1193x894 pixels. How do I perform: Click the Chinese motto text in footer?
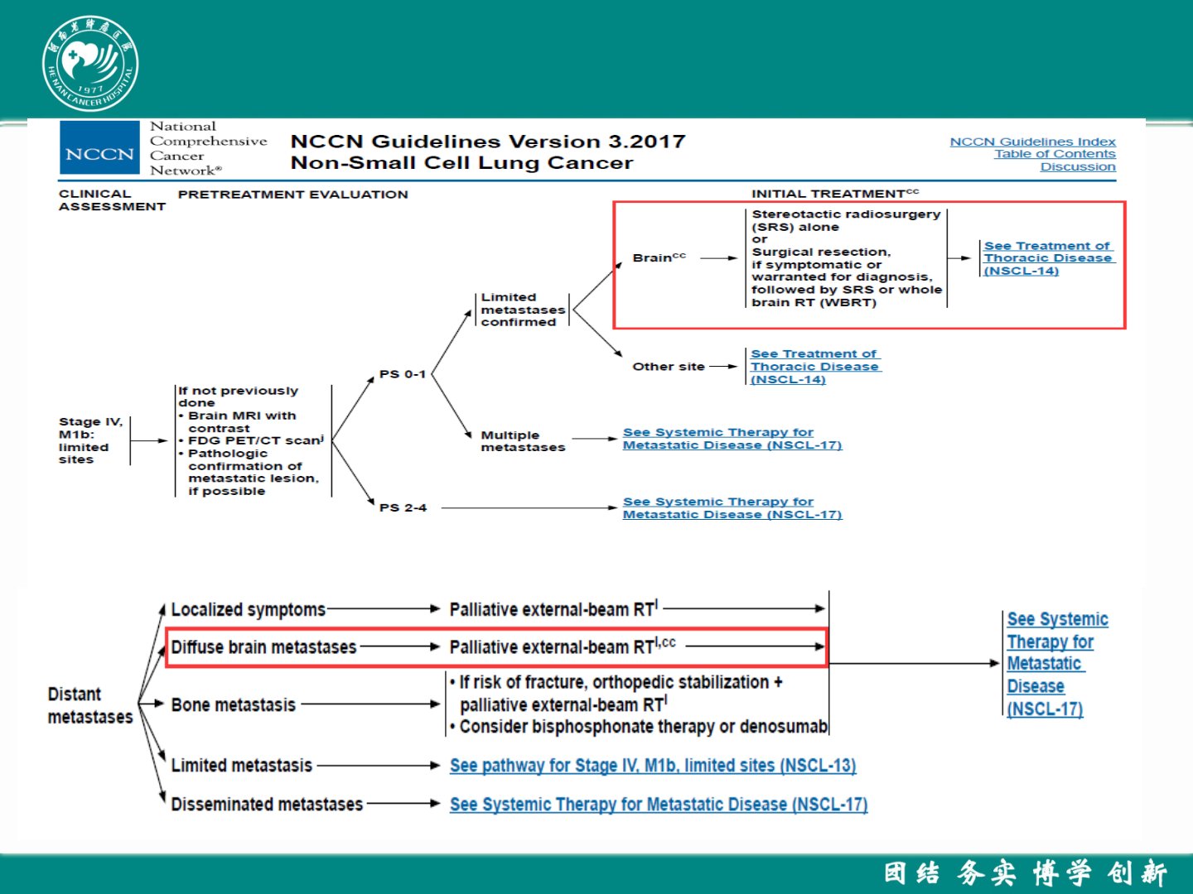tap(1025, 873)
